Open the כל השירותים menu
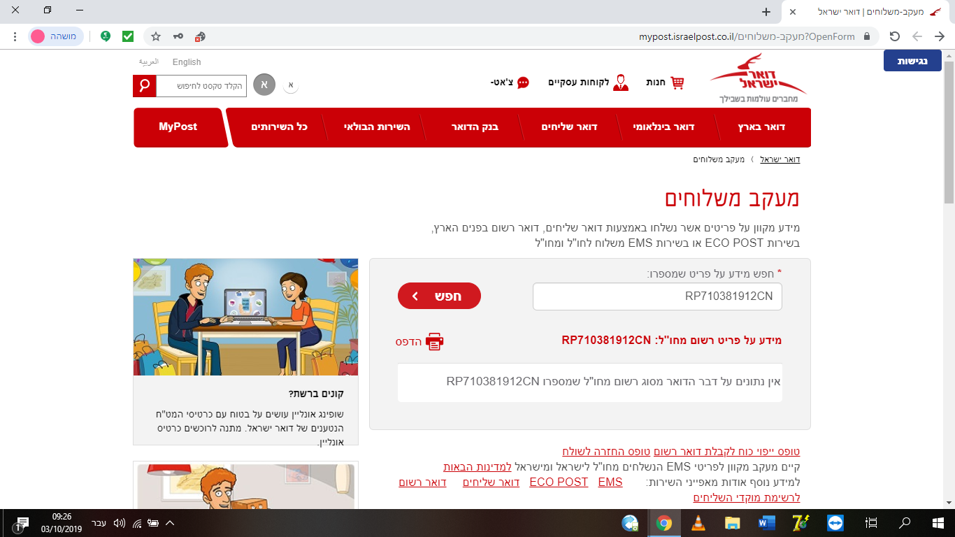Viewport: 955px width, 537px height. click(x=280, y=127)
